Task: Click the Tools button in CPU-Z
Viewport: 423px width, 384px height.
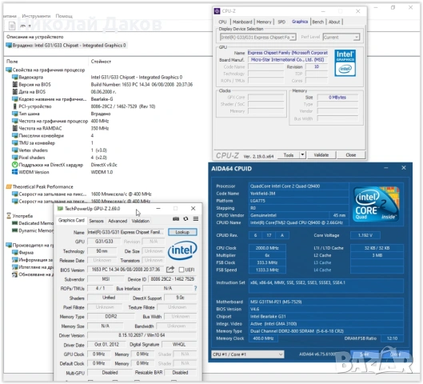Action: tap(289, 155)
